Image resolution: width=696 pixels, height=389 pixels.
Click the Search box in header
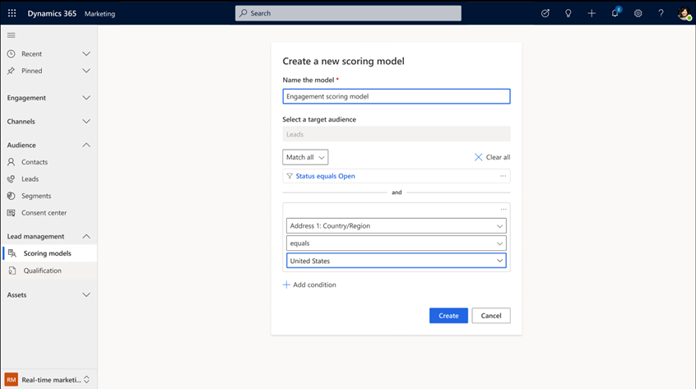348,13
